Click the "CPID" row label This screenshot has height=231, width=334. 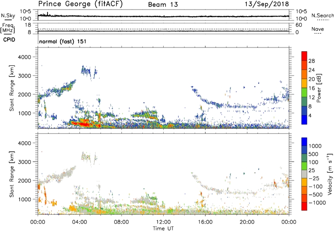[x=9, y=40]
